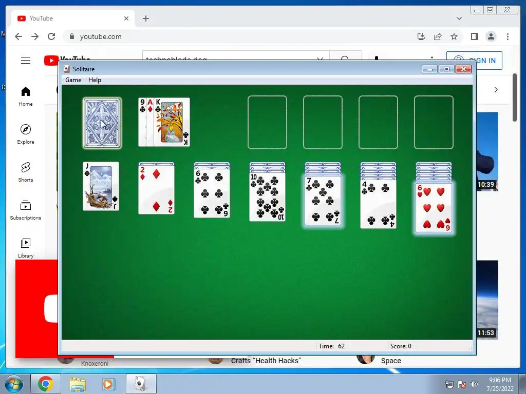The width and height of the screenshot is (526, 394).
Task: Click the Action Center flag tray icon
Action: 462,384
